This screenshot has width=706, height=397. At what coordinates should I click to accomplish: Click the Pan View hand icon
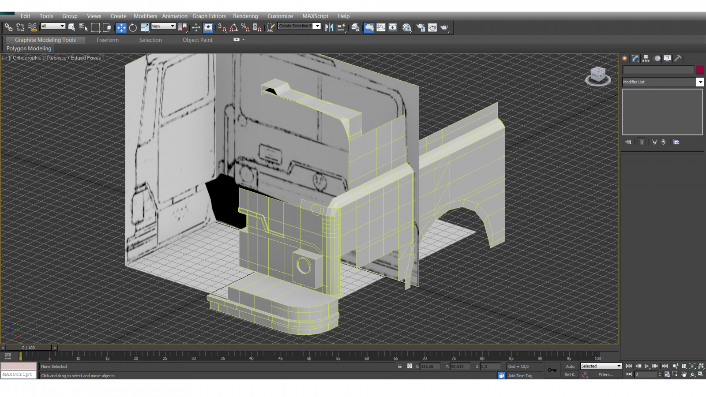[x=684, y=375]
